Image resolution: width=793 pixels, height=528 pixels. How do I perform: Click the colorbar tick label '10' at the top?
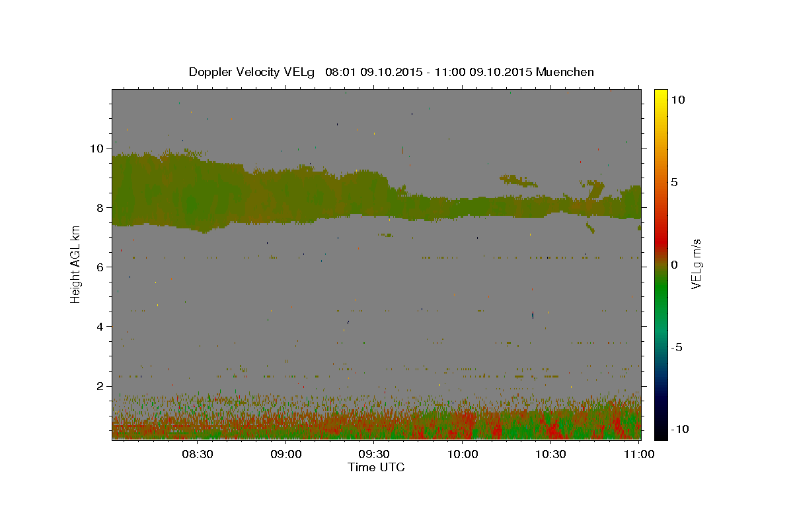678,100
